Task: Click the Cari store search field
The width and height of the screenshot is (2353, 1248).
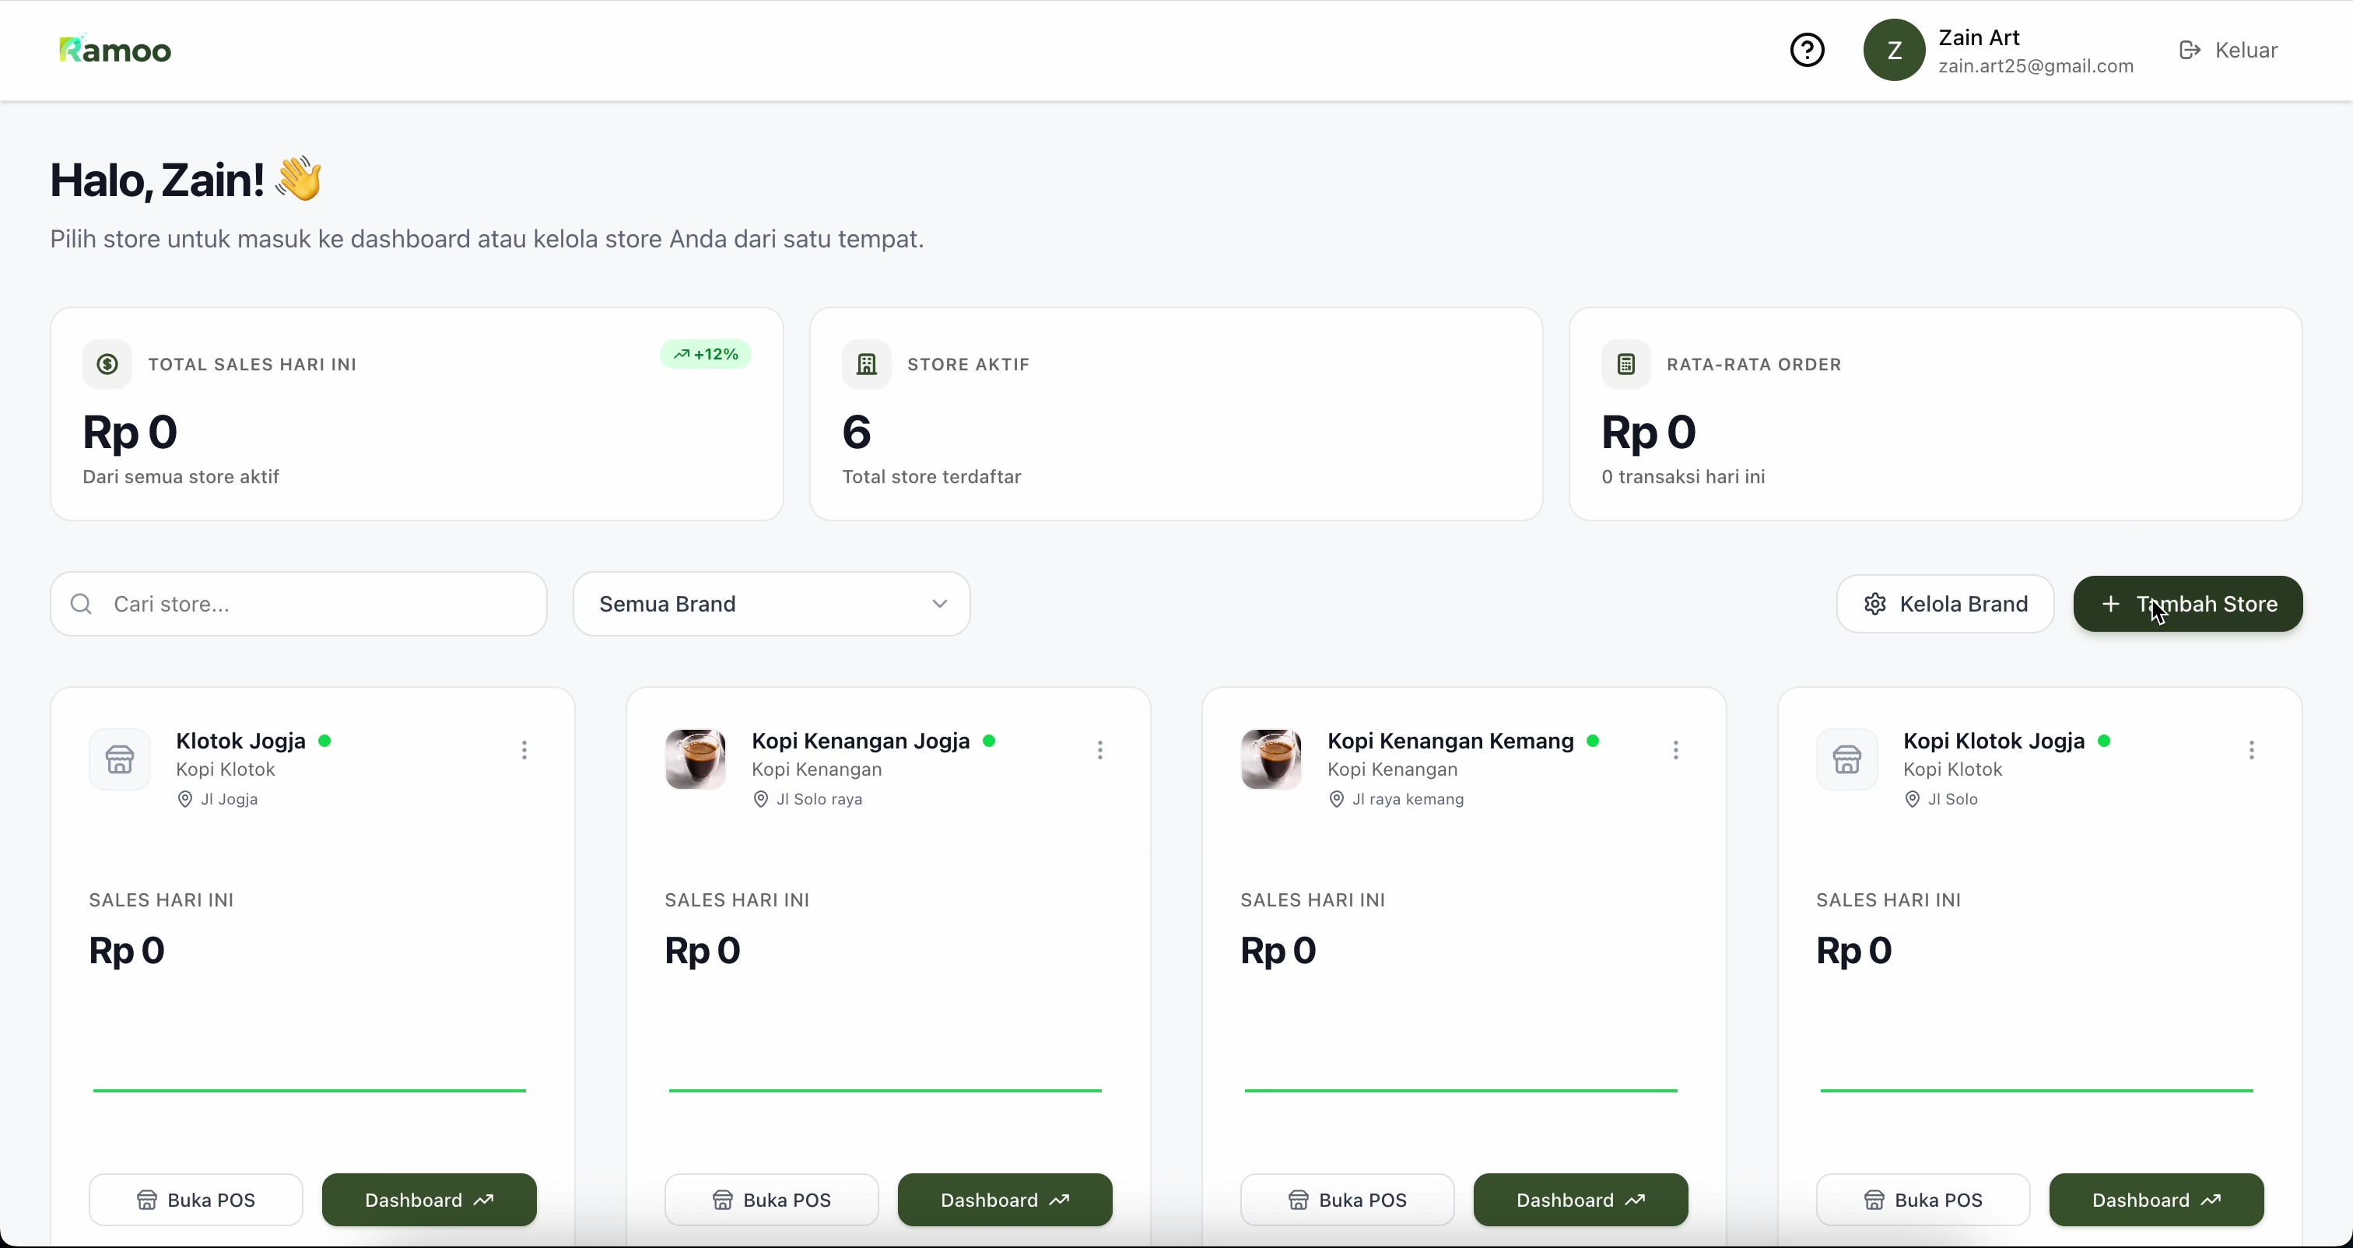Action: 299,604
